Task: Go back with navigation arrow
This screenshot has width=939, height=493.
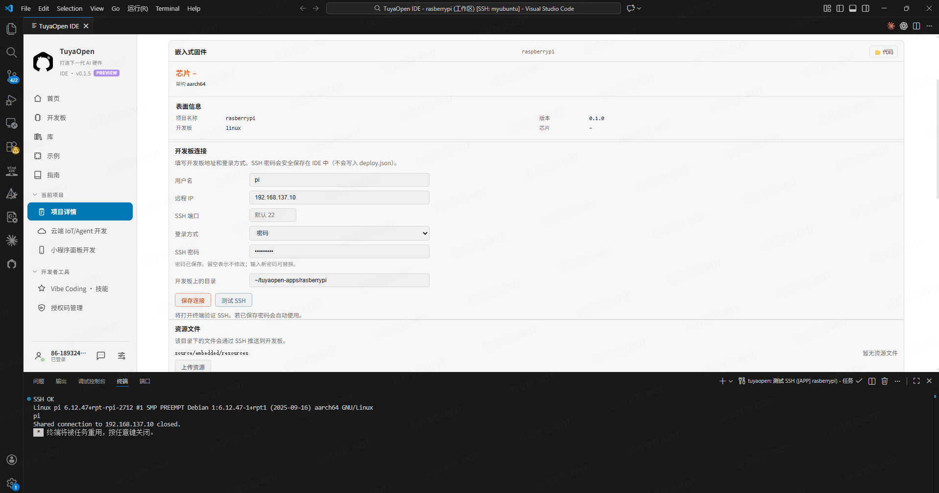Action: (x=303, y=8)
